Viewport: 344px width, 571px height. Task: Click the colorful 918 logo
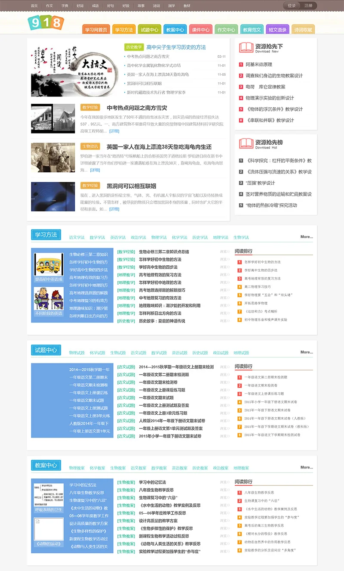click(x=45, y=23)
